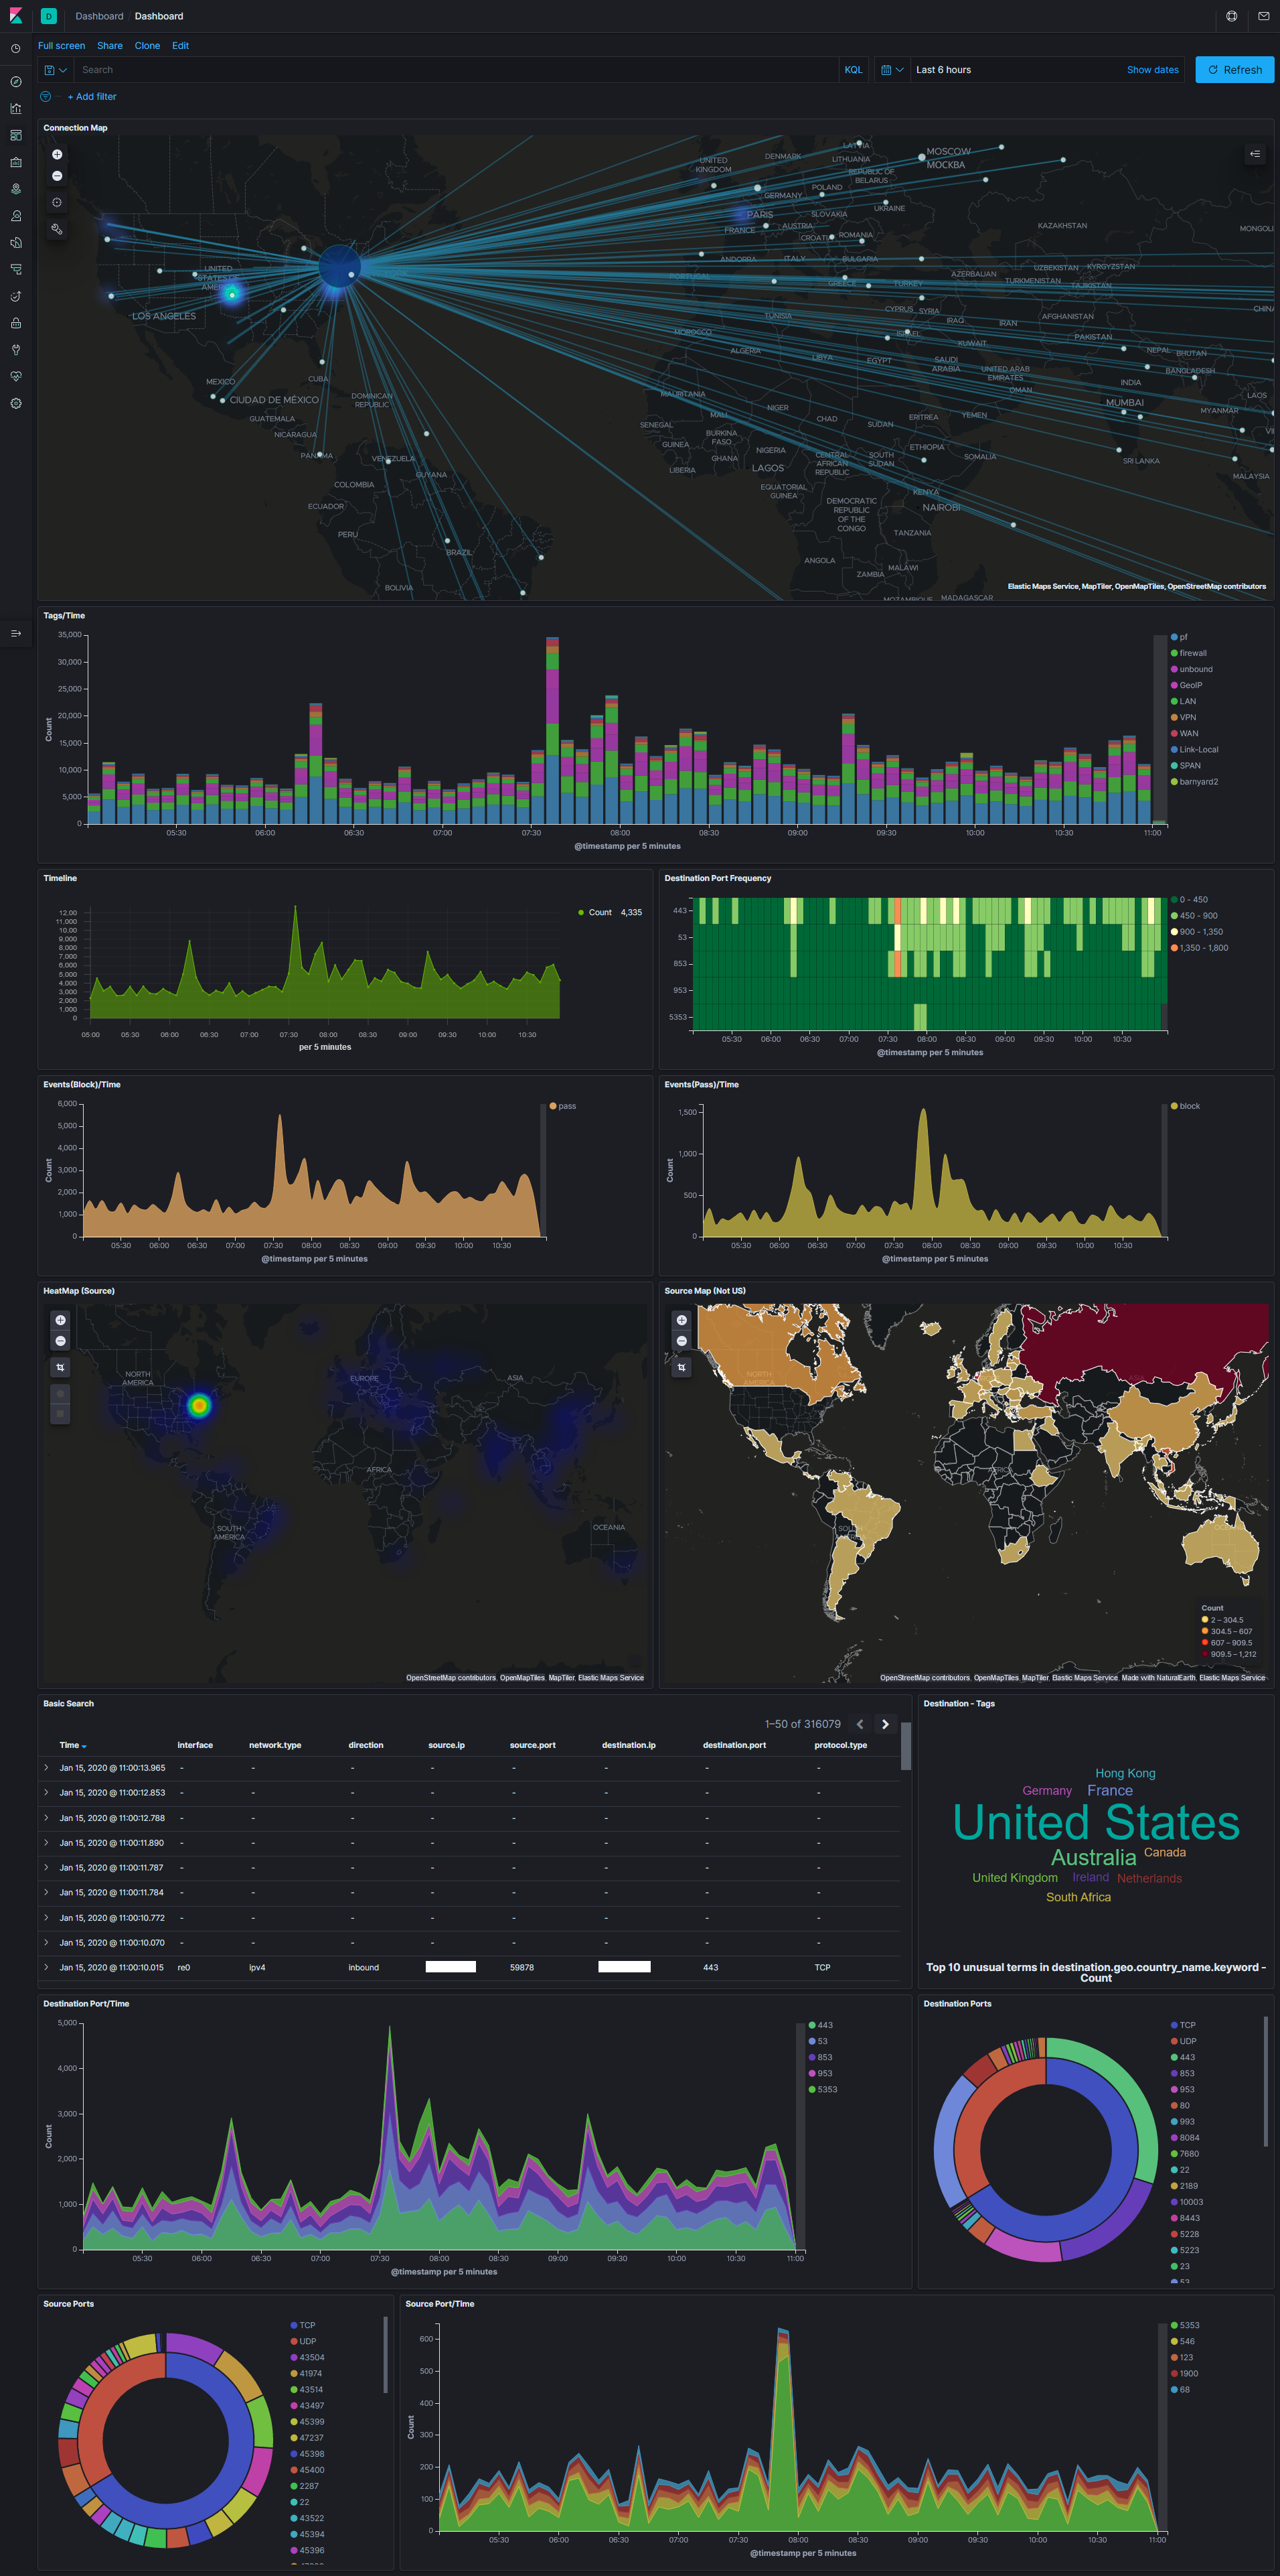
Task: Click Full screen in dashboard menu
Action: (x=61, y=46)
